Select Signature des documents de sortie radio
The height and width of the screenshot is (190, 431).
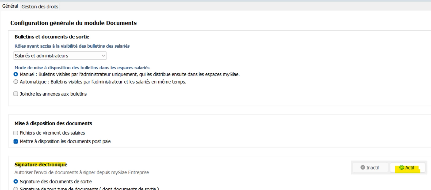16,181
